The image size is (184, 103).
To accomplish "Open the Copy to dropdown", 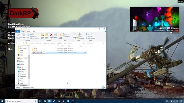I will pos(47,36).
